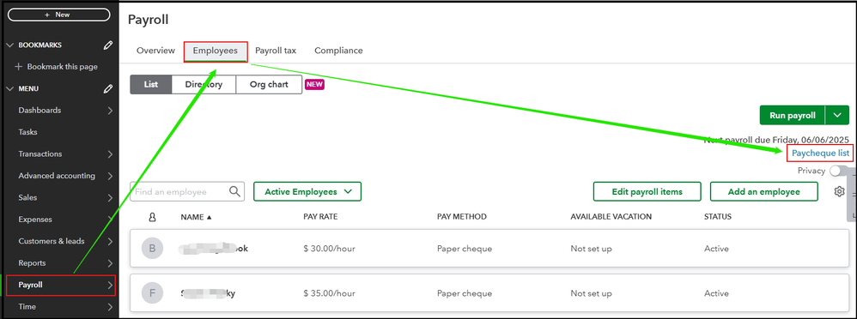Screen dimensions: 857x319
Task: Click the pencil icon next to MENU
Action: pyautogui.click(x=108, y=88)
